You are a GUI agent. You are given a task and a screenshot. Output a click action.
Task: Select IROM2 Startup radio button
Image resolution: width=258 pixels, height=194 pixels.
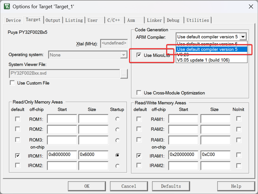117,166
